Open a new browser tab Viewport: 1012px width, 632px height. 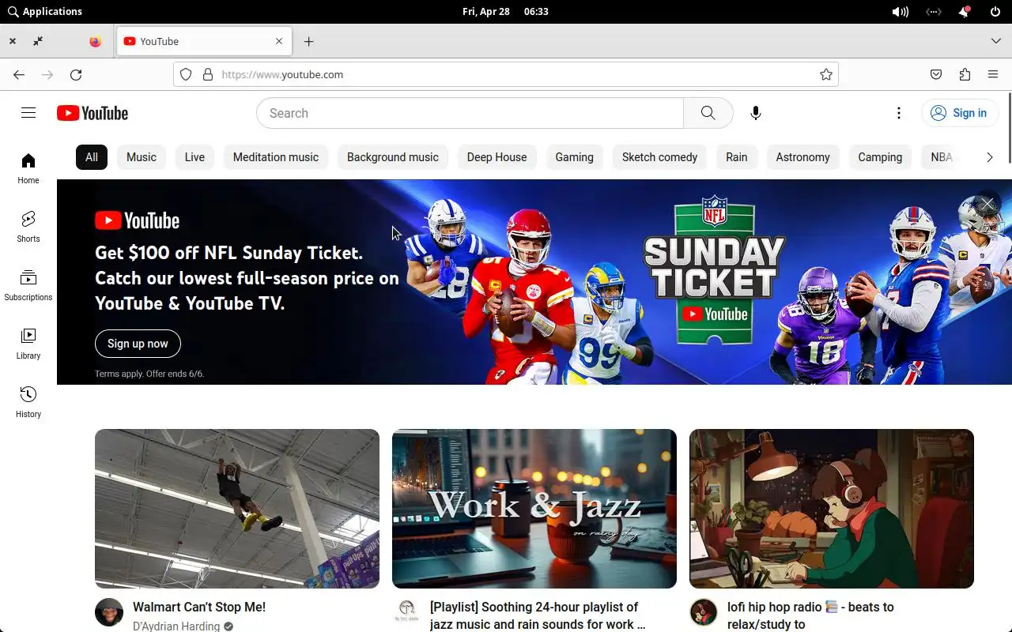tap(309, 41)
